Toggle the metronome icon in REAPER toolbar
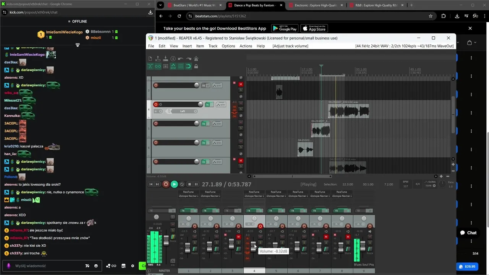This screenshot has height=275, width=489. click(196, 58)
